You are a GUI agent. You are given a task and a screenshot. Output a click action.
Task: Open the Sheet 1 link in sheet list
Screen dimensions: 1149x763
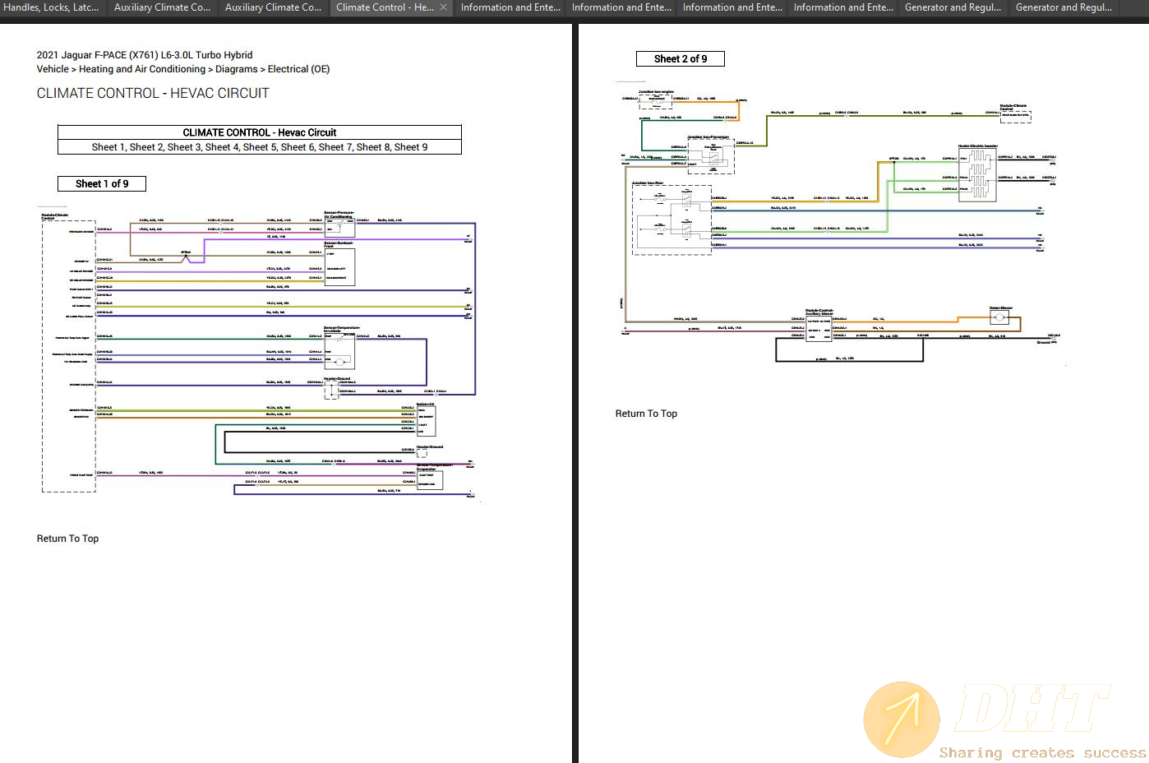coord(108,147)
